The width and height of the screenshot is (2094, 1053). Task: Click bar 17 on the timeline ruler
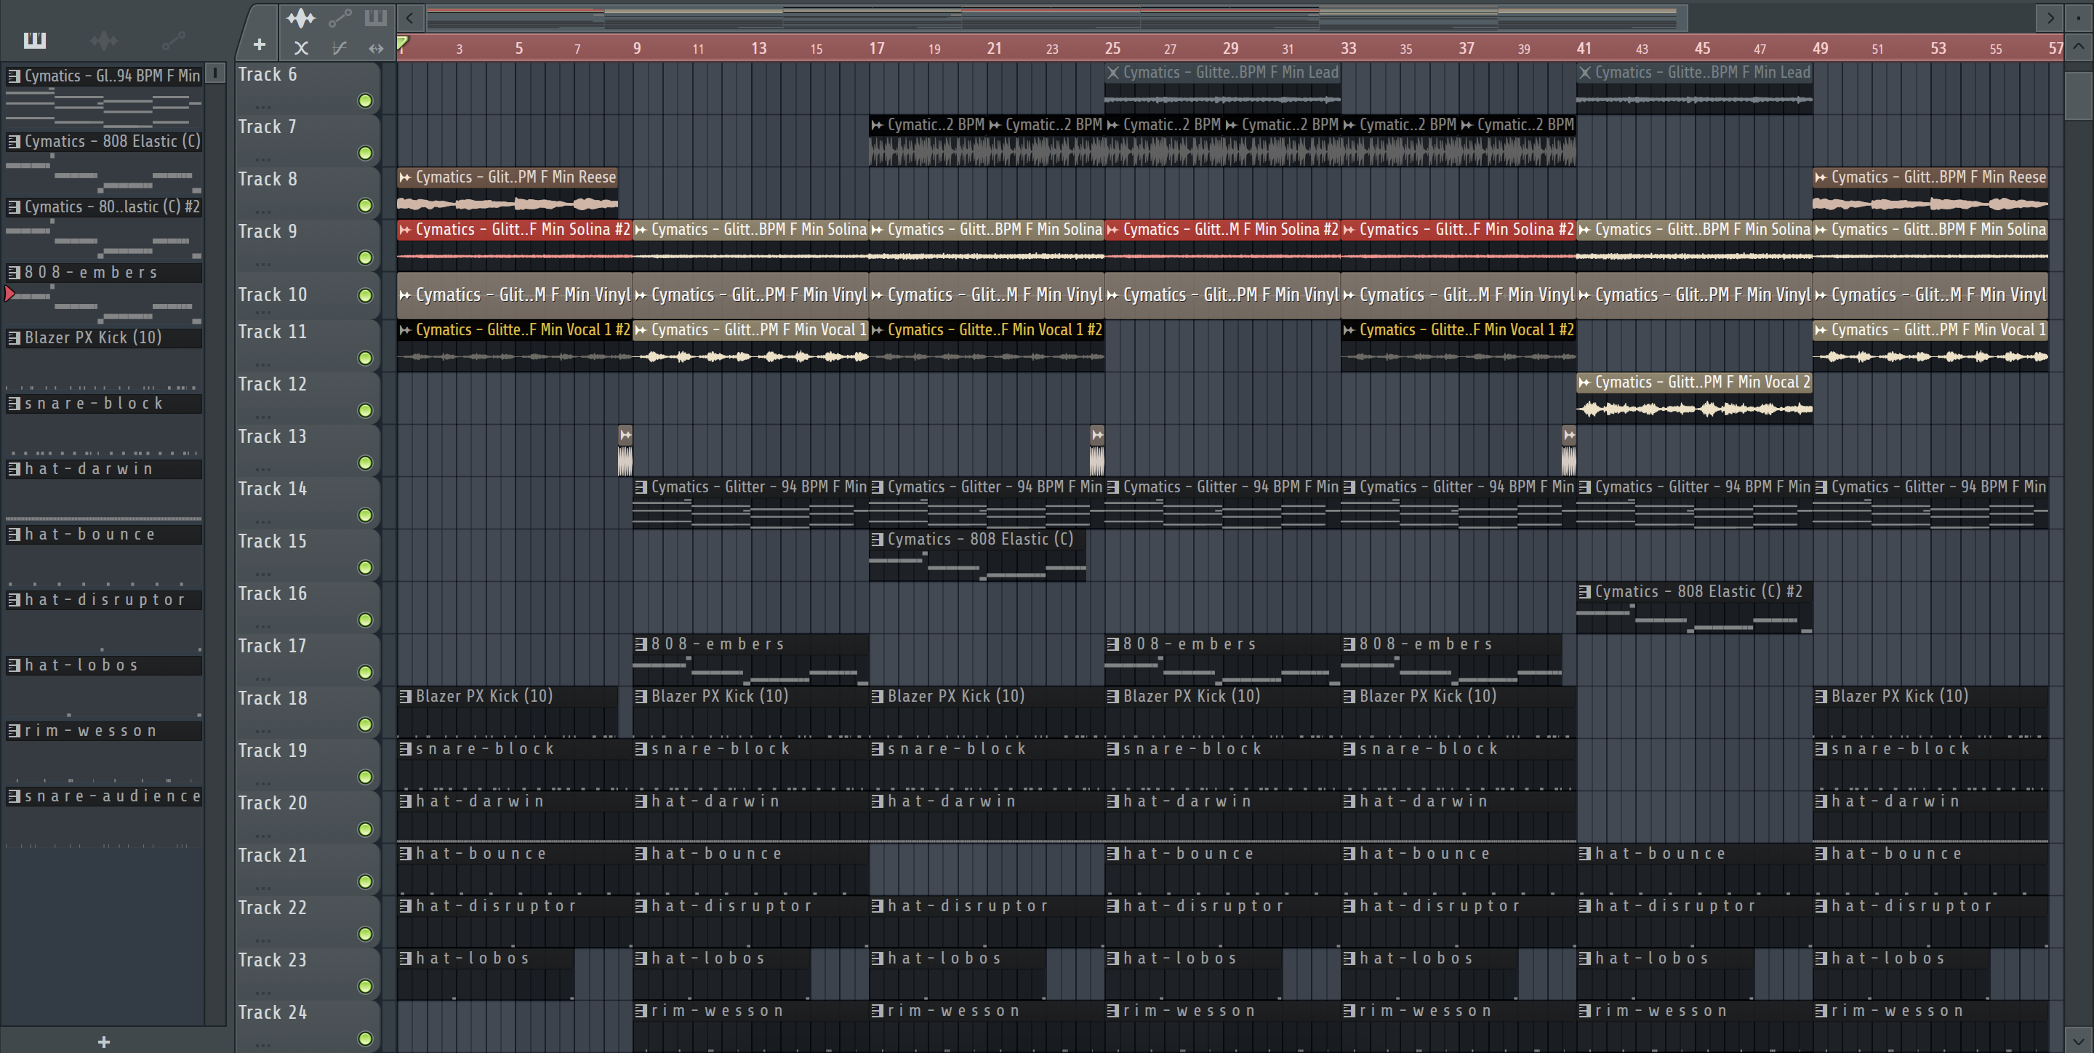coord(876,48)
